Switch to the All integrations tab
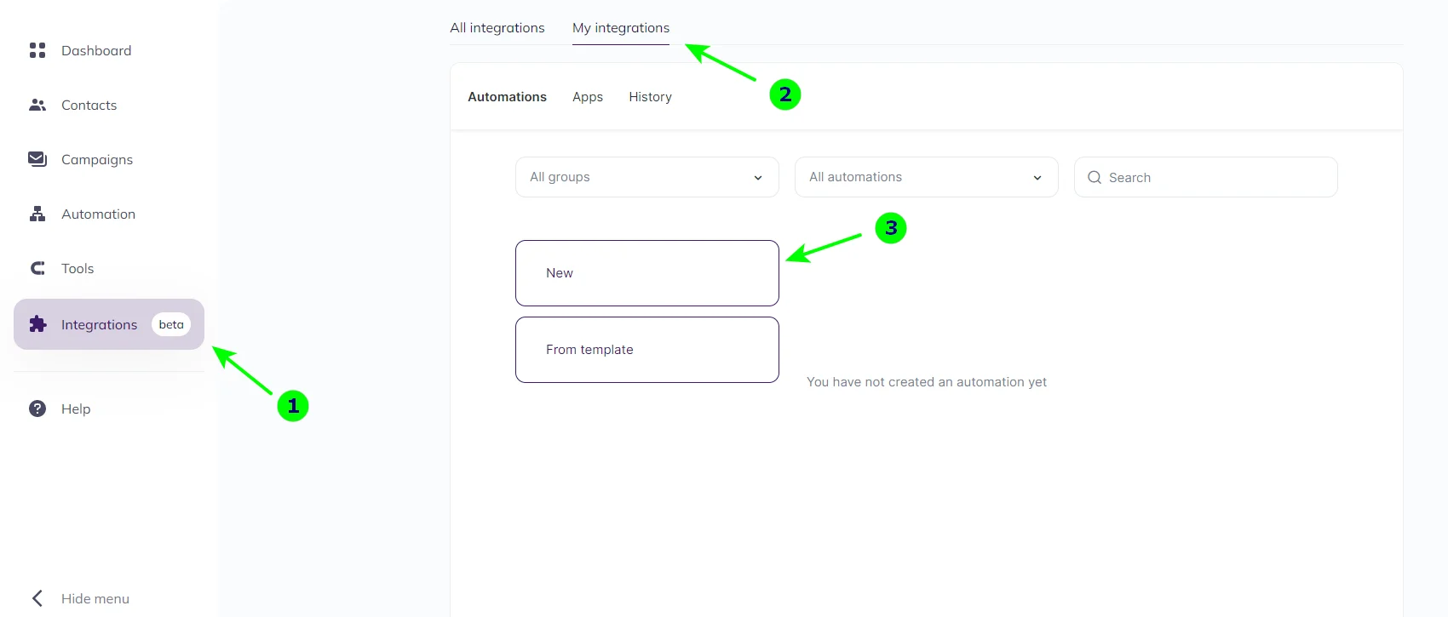The width and height of the screenshot is (1448, 617). [497, 28]
